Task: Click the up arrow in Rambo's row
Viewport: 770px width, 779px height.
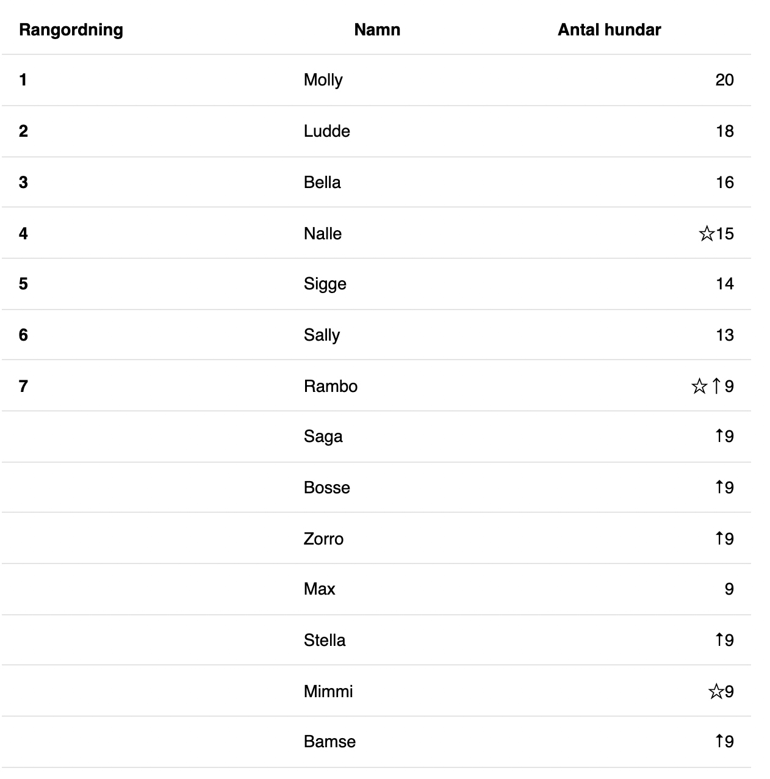Action: click(x=716, y=386)
